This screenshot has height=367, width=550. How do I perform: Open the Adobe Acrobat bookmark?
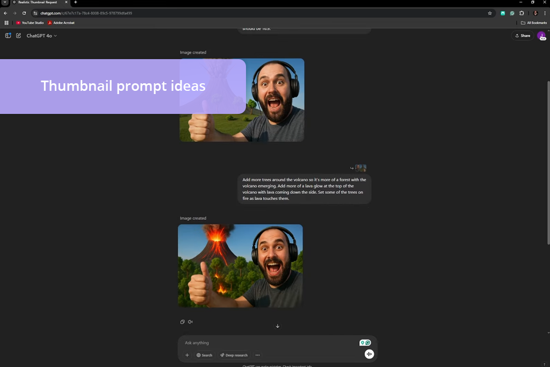coord(61,23)
